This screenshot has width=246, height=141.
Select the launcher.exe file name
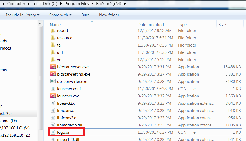(68, 96)
